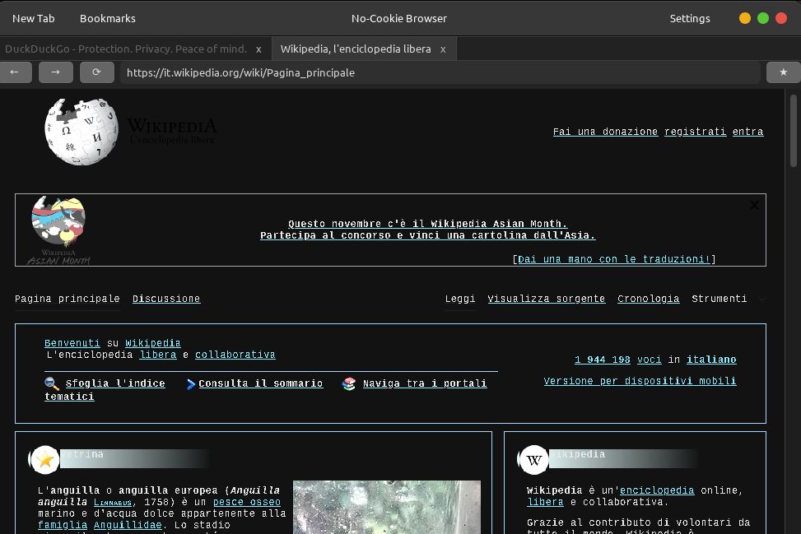Click the Wikipedia link after Benvenuti su
801x534 pixels.
click(x=153, y=343)
